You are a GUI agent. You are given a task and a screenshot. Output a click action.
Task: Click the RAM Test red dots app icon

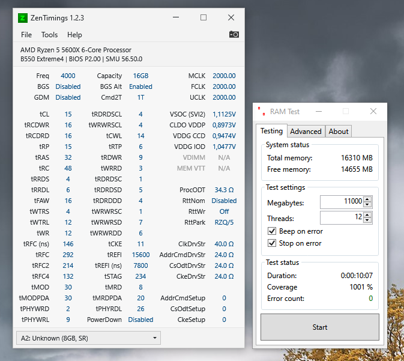(262, 111)
